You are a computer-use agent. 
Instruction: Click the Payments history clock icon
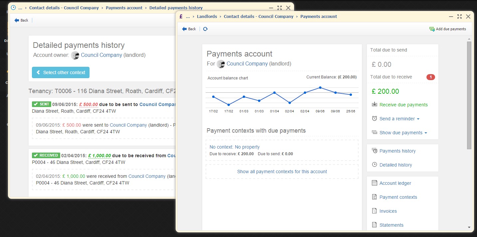[x=375, y=151]
